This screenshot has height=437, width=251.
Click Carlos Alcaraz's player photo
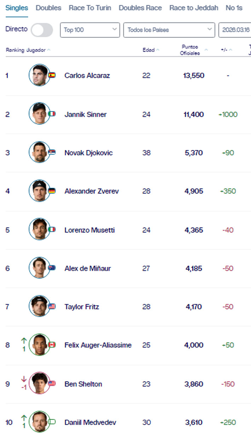[x=39, y=75]
